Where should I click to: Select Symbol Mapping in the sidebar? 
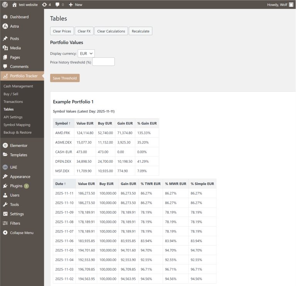17,125
